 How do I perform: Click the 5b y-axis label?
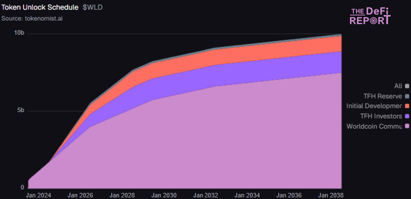pos(20,111)
